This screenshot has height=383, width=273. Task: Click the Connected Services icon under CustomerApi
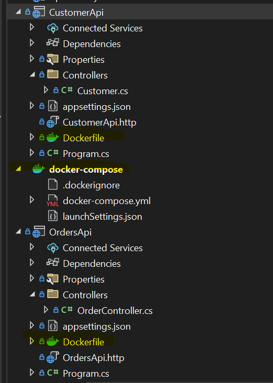(x=53, y=28)
